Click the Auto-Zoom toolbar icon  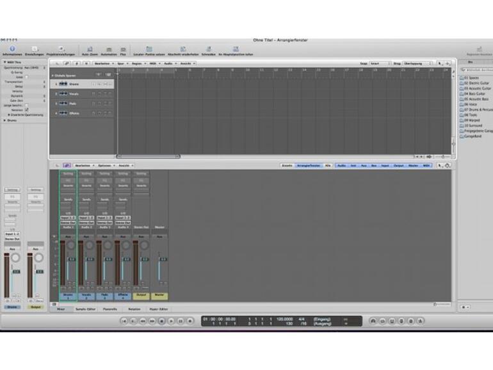click(x=90, y=49)
